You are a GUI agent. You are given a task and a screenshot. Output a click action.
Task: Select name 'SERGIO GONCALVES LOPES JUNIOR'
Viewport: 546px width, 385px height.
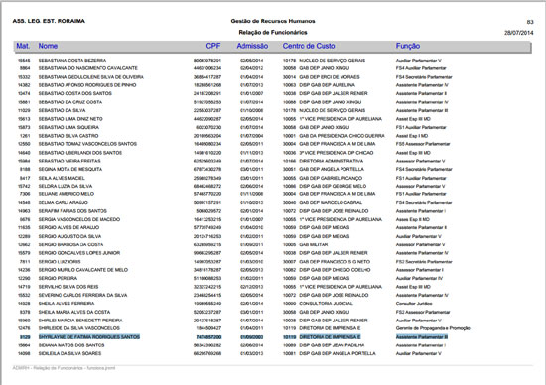[x=79, y=253]
